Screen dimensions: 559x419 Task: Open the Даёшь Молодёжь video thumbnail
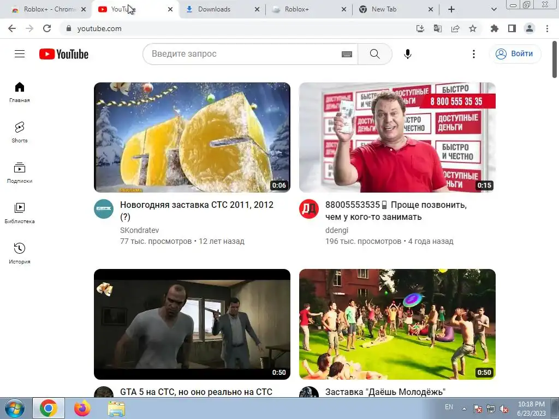pos(397,324)
